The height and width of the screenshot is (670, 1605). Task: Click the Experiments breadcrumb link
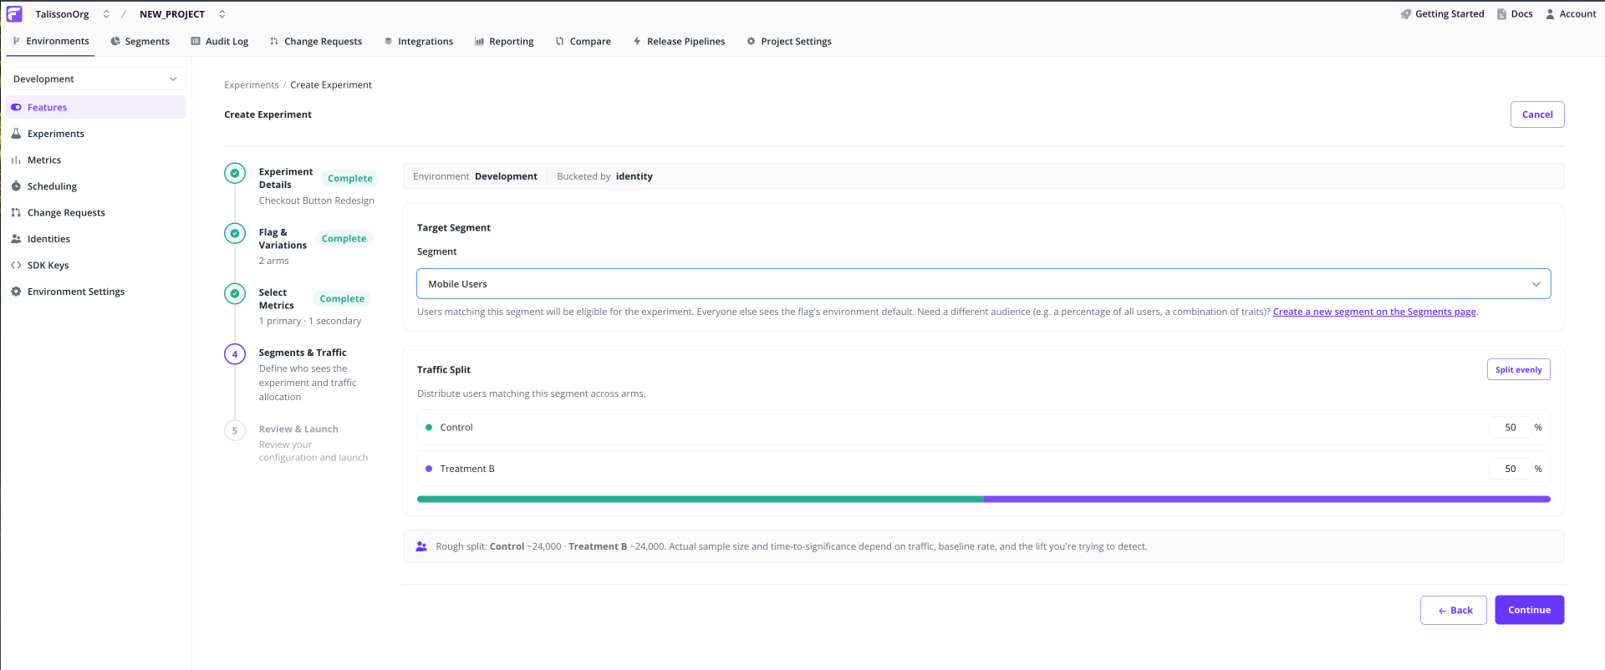pos(252,84)
